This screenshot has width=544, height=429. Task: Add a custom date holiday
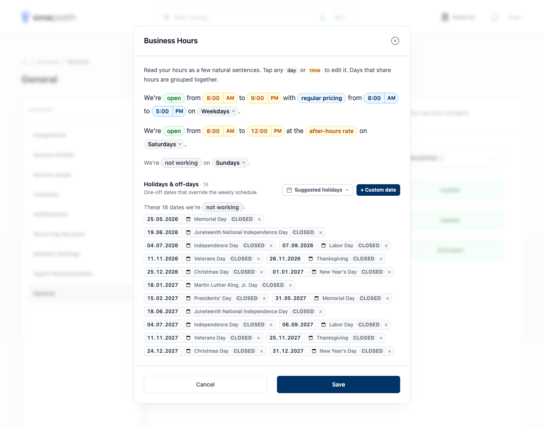pyautogui.click(x=378, y=190)
